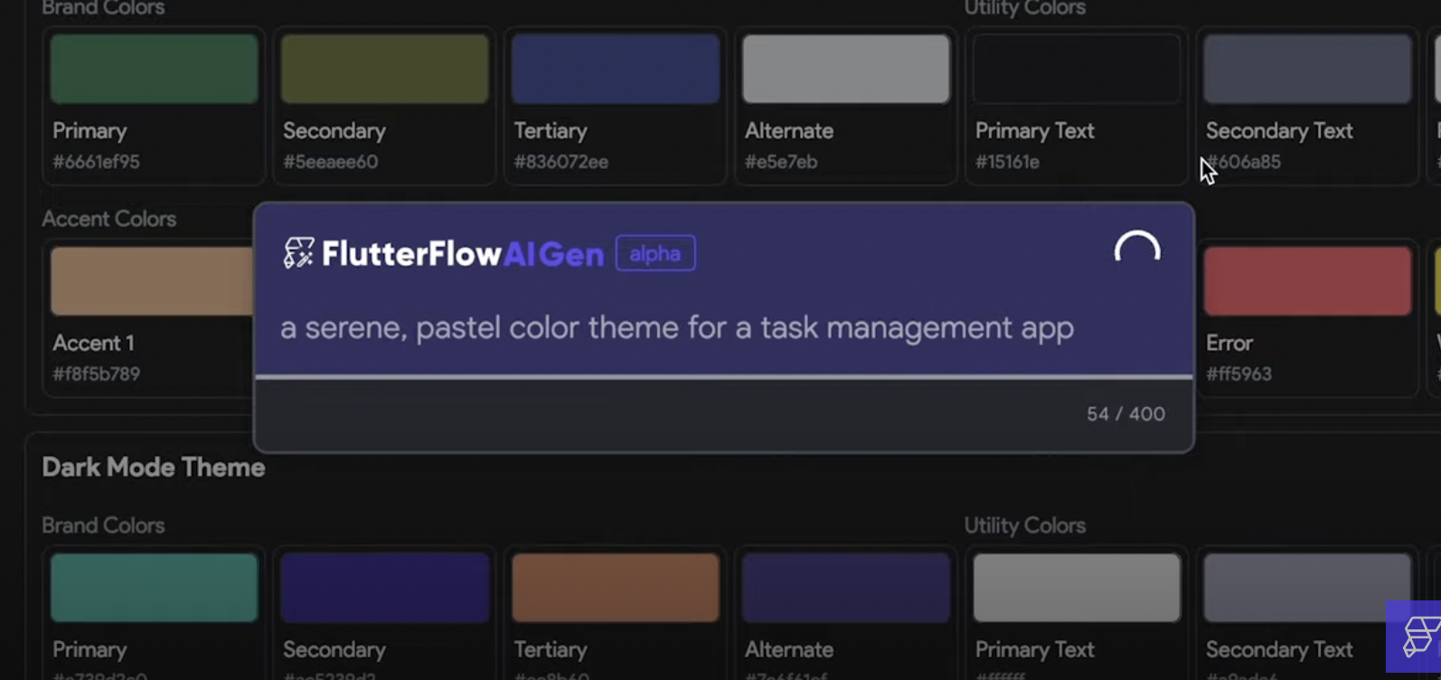Select the green Primary swatch labeled #6661ef95
This screenshot has height=680, width=1441.
[x=155, y=70]
